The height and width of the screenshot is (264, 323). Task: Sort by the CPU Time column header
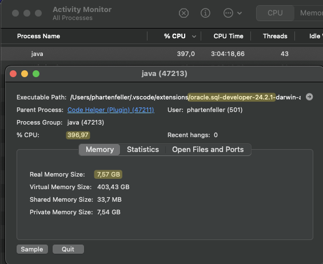coord(228,36)
